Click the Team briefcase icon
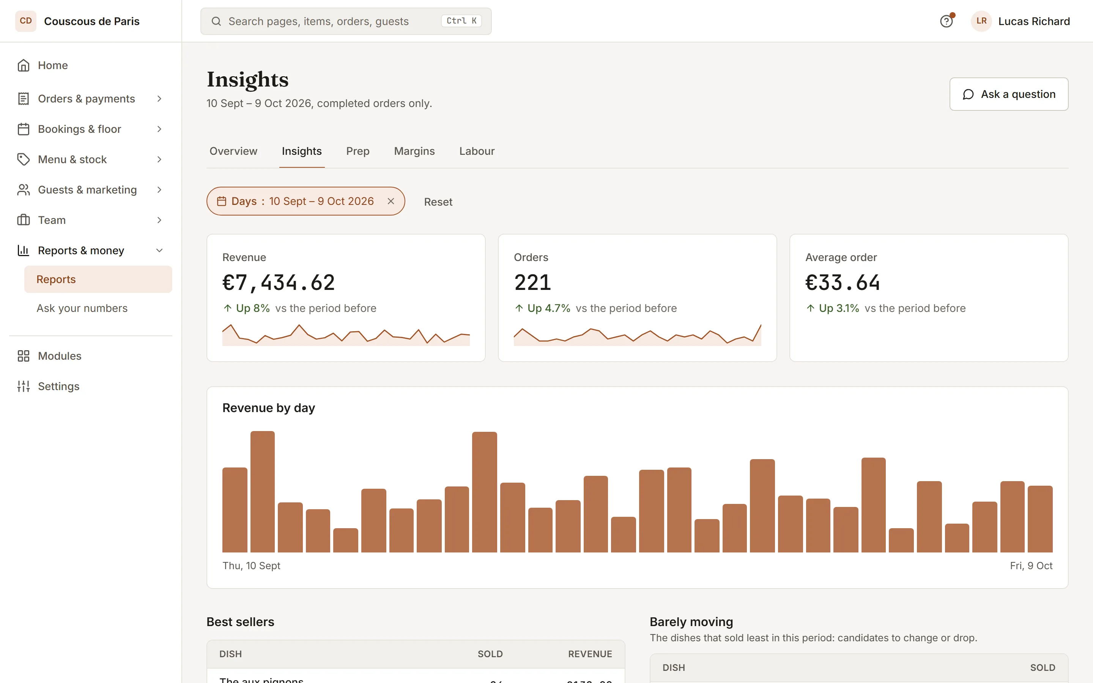This screenshot has width=1093, height=683. [24, 220]
